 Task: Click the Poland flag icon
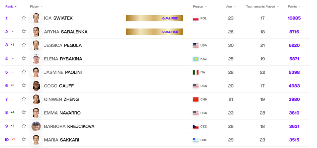[195, 18]
